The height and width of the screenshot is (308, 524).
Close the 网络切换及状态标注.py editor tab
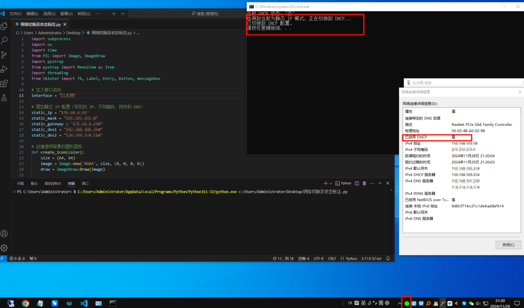point(65,24)
